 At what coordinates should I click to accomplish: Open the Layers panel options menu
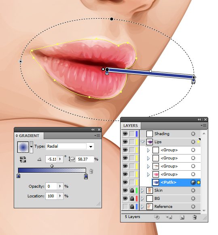(203, 125)
